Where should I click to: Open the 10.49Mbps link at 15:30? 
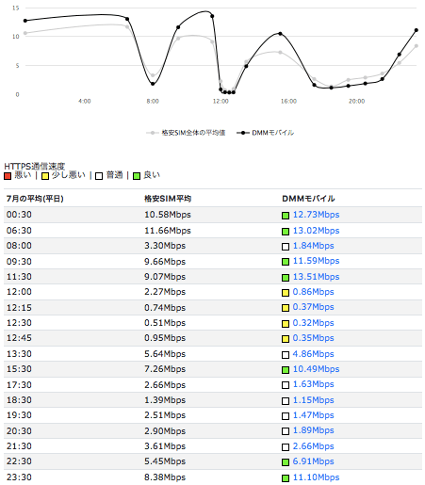(316, 369)
